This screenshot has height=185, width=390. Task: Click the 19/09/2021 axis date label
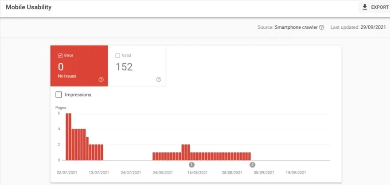click(x=296, y=173)
